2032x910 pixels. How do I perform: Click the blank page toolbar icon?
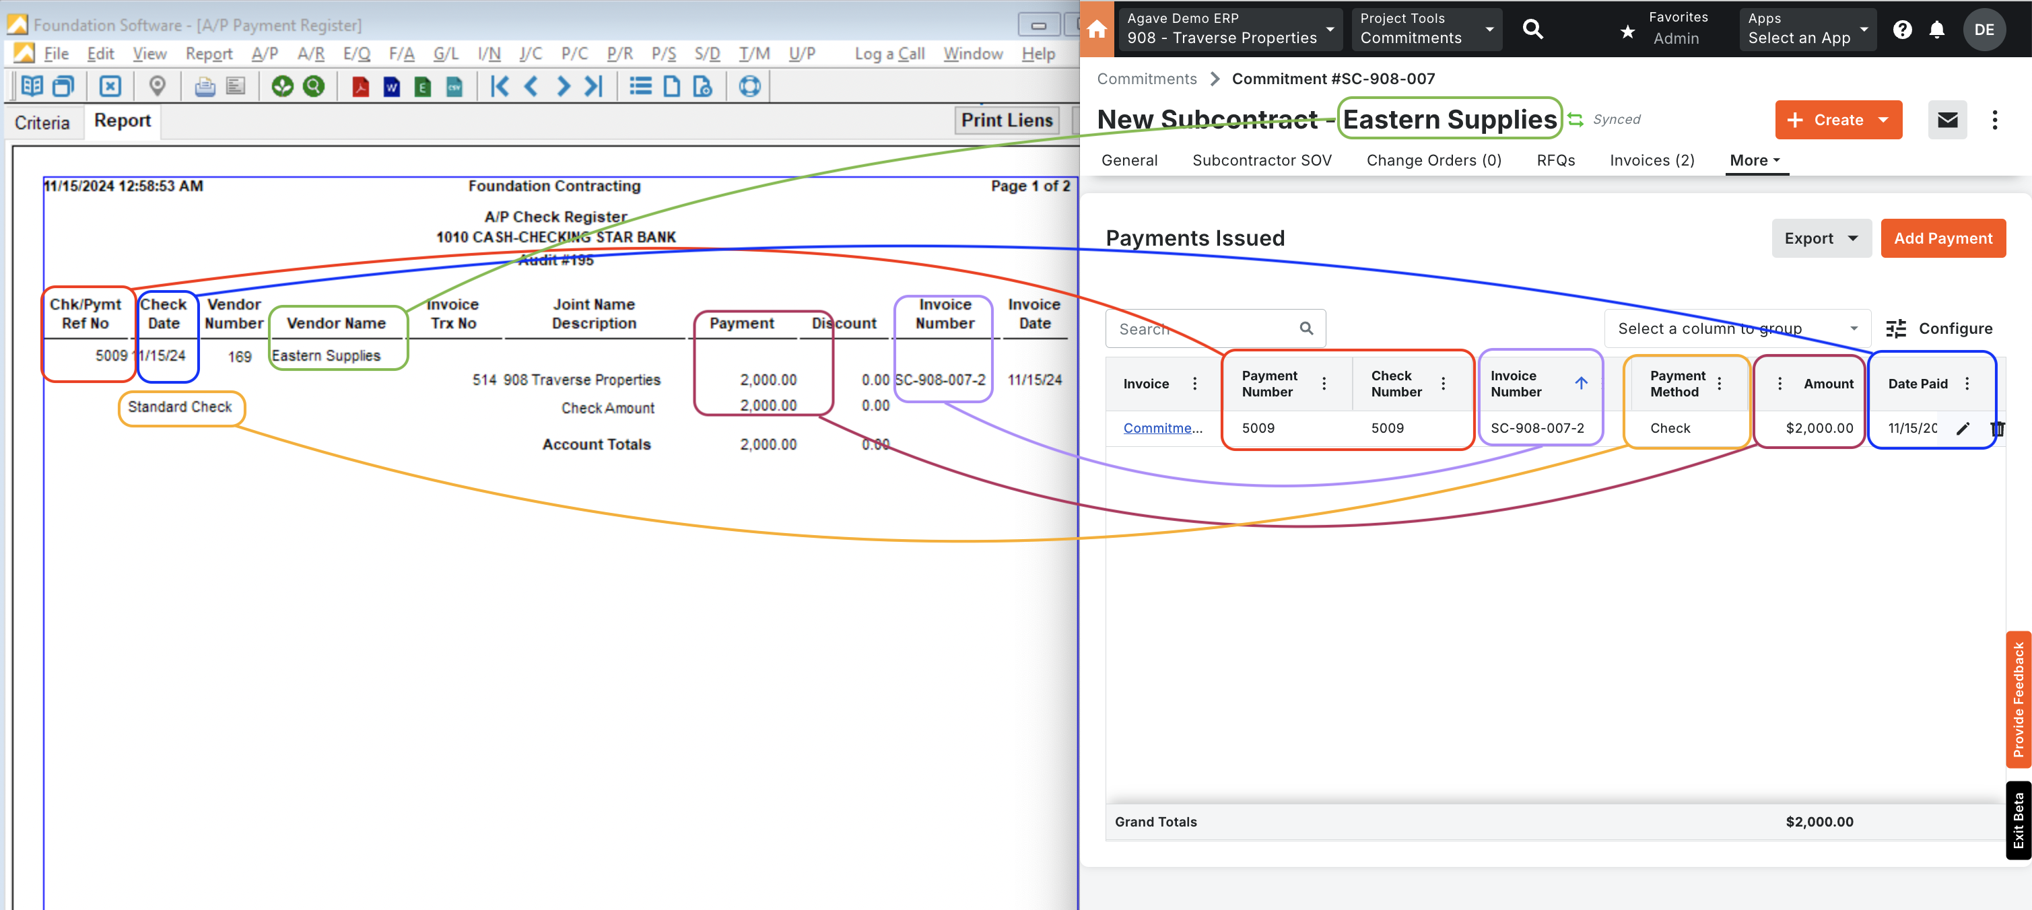671,86
